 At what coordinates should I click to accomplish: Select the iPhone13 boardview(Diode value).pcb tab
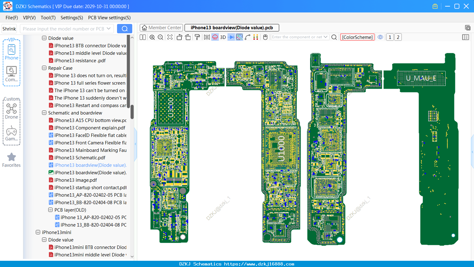coord(232,28)
